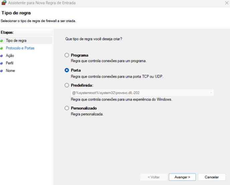Click the Avançar button
The width and height of the screenshot is (230, 185).
[x=182, y=177]
